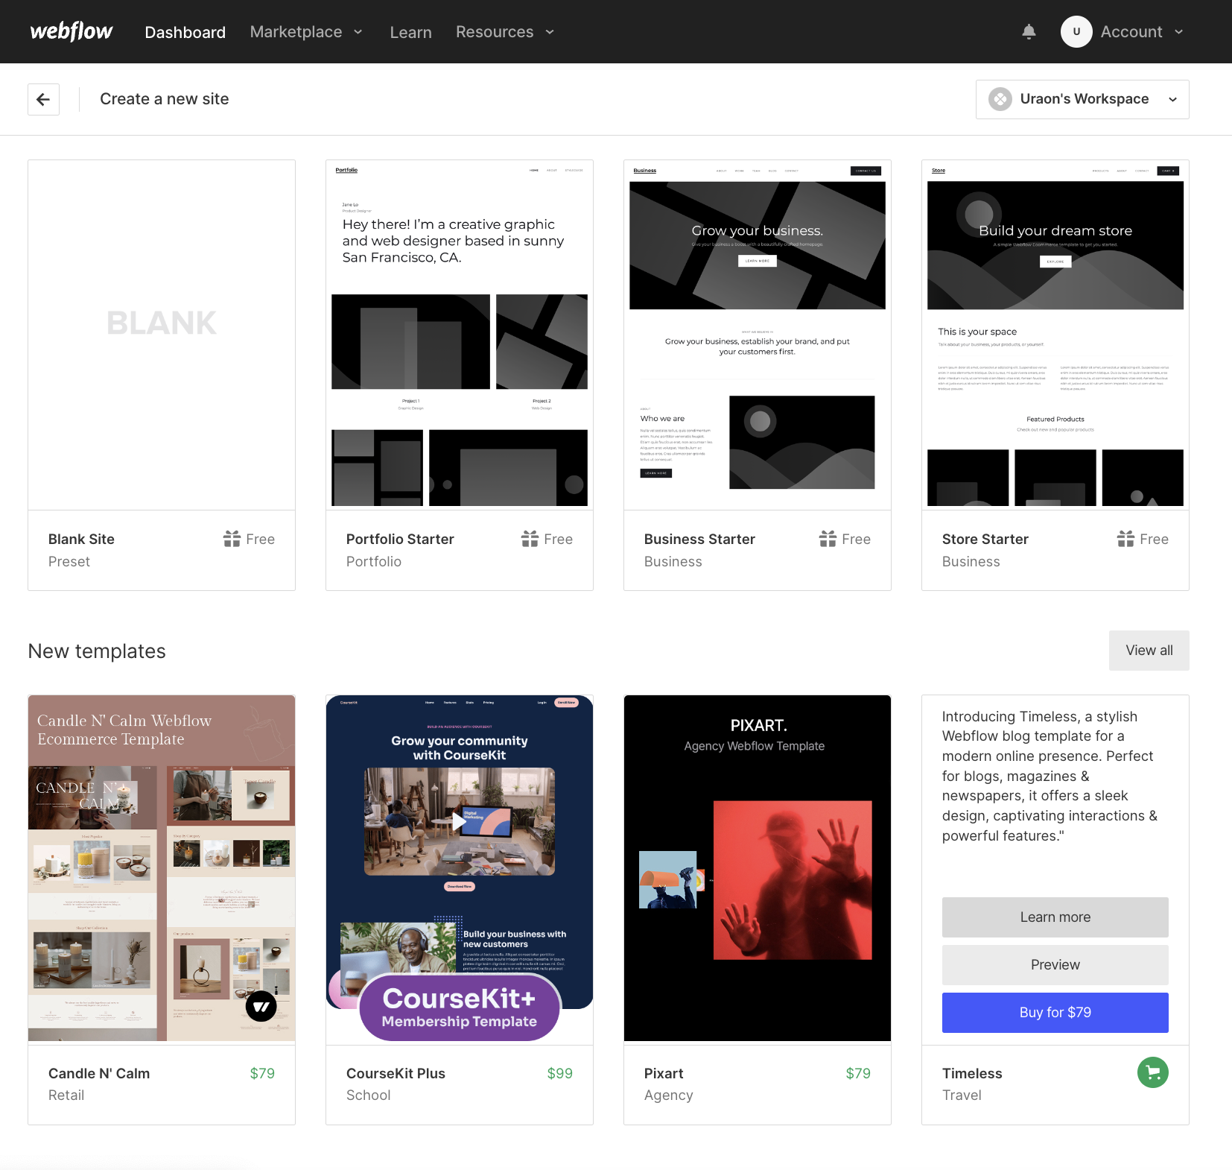Image resolution: width=1232 pixels, height=1170 pixels.
Task: Click the School category label
Action: coord(368,1095)
